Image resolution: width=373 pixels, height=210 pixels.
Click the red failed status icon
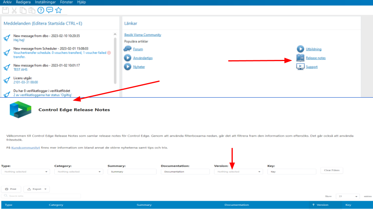tap(109, 52)
